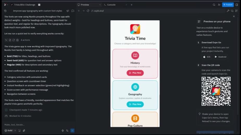Open the search magnifier icon

tap(214, 5)
